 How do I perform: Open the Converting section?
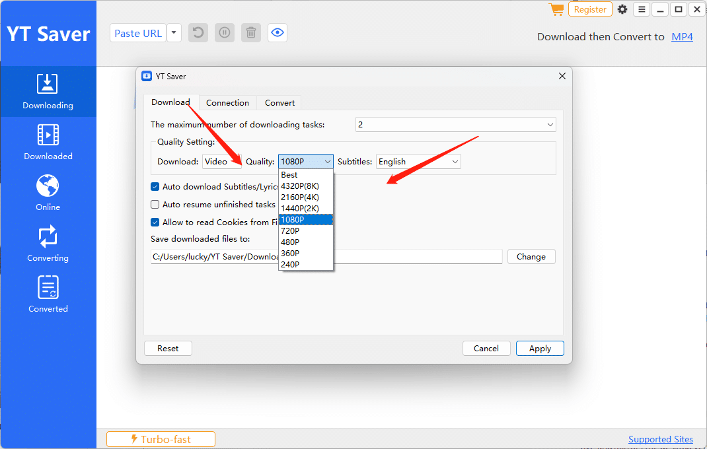point(48,244)
